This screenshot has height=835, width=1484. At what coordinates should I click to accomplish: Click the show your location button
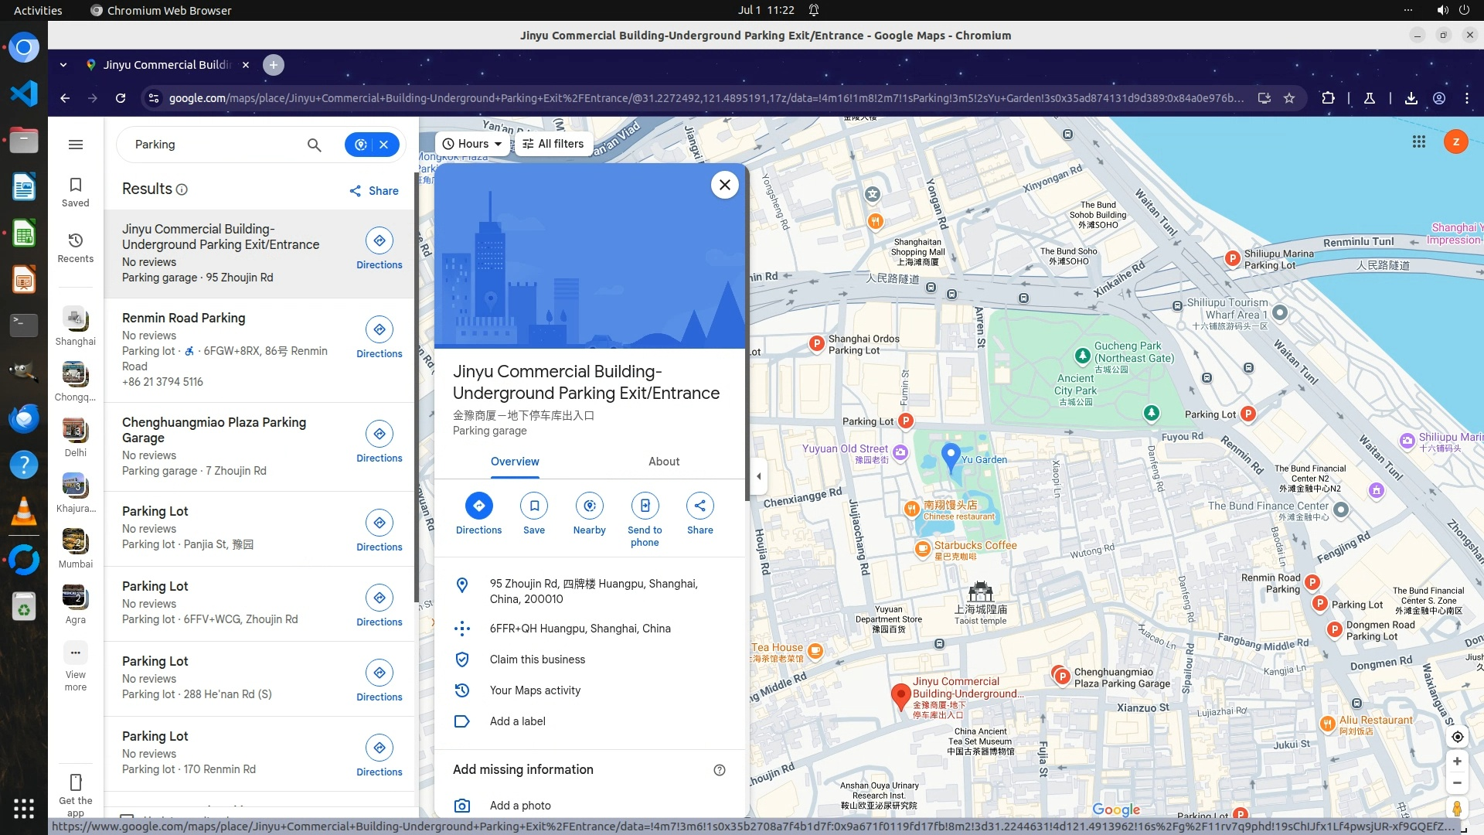(1457, 737)
